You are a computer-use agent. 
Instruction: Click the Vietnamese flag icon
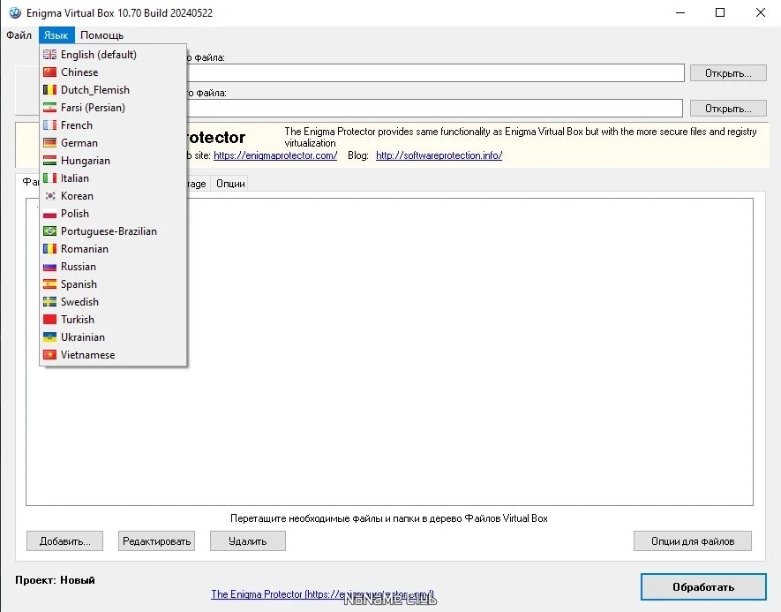(49, 355)
